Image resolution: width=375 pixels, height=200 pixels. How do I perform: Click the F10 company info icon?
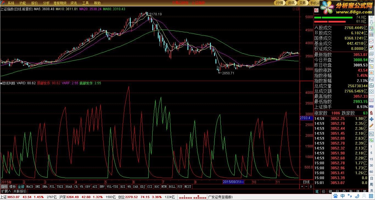[x=371, y=60]
